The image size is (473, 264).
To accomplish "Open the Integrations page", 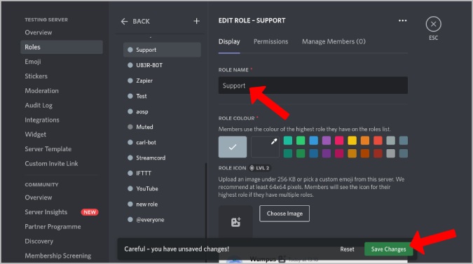I will (x=42, y=120).
